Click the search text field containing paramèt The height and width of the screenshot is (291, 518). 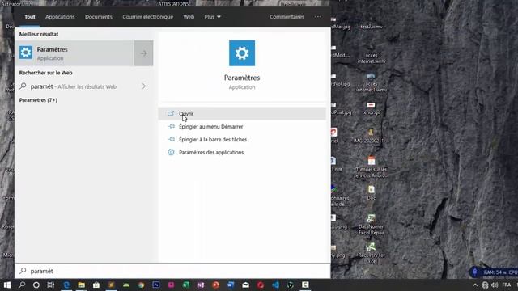(172, 272)
